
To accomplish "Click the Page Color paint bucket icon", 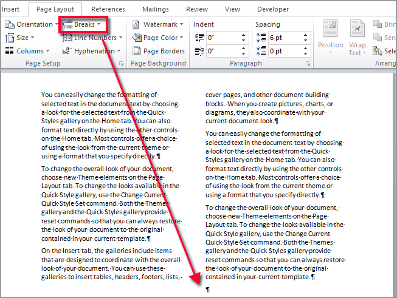I will (137, 38).
